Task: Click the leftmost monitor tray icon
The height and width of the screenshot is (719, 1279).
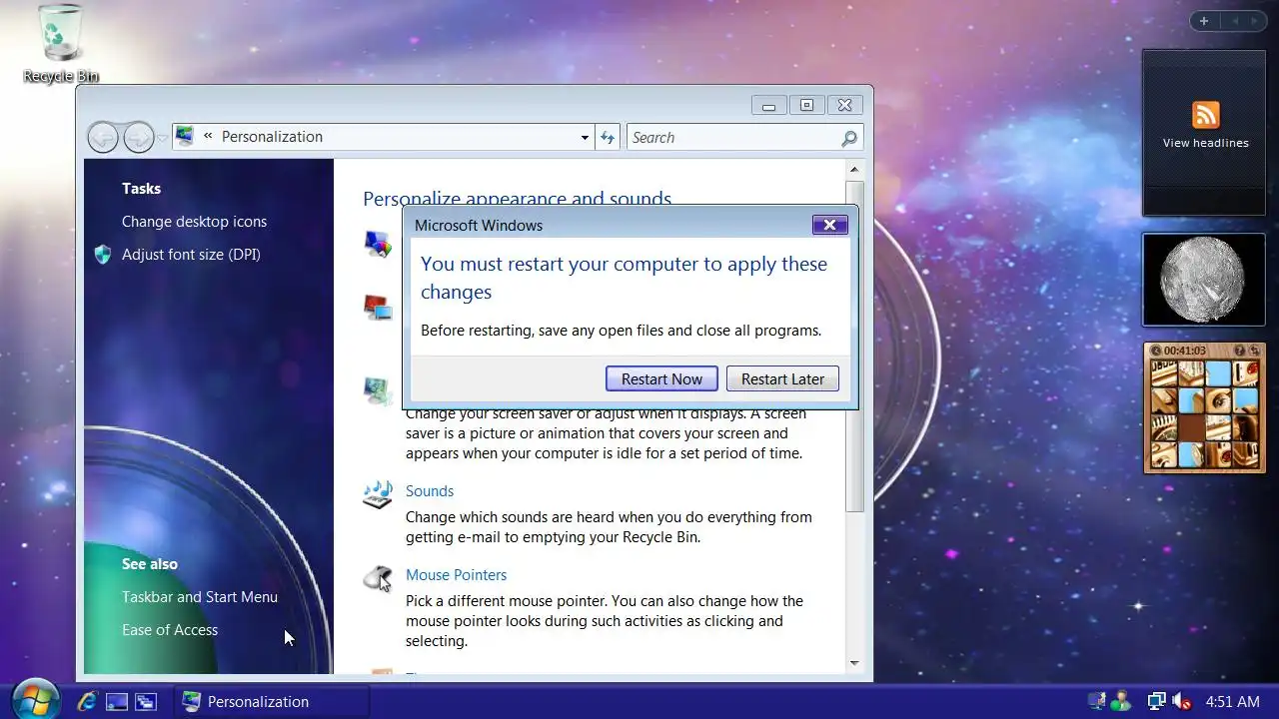Action: (x=1097, y=701)
